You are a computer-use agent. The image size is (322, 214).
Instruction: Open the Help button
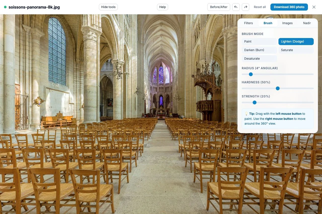[x=163, y=7]
